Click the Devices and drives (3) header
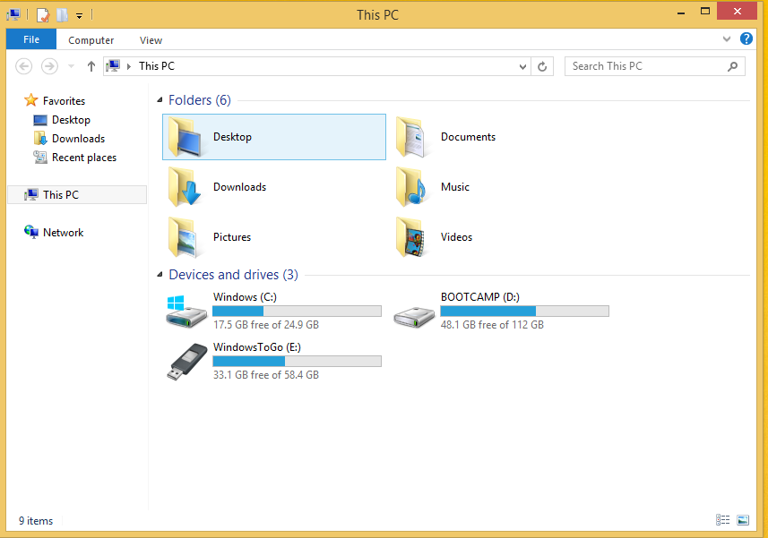Image resolution: width=768 pixels, height=538 pixels. pyautogui.click(x=234, y=275)
